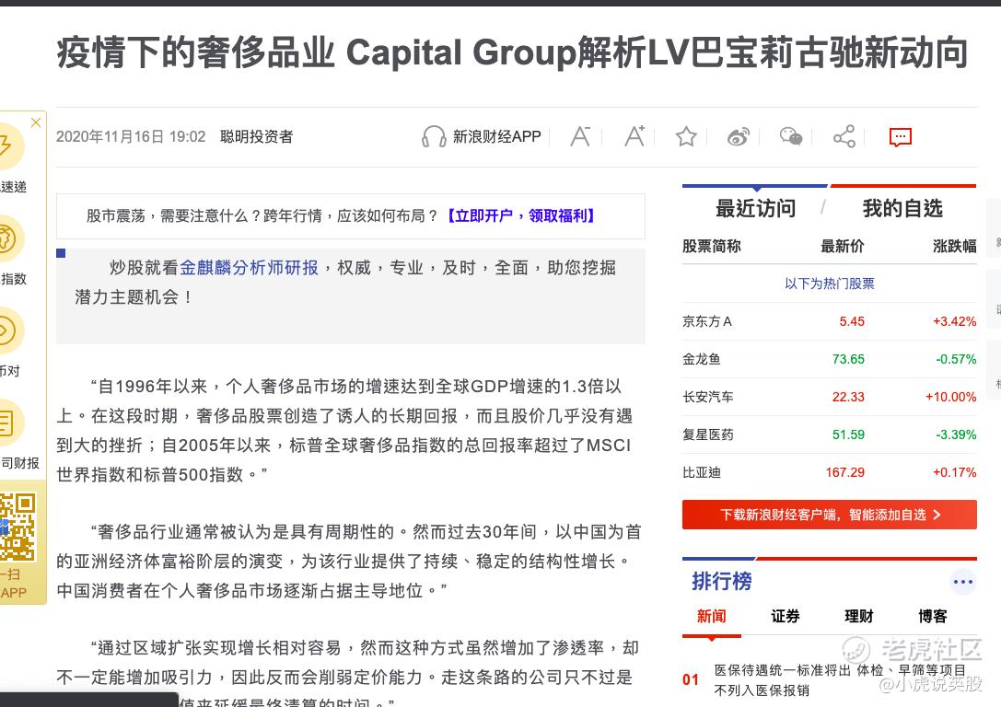Click 比亚迪's price 167.29
The height and width of the screenshot is (707, 1001).
[x=844, y=472]
